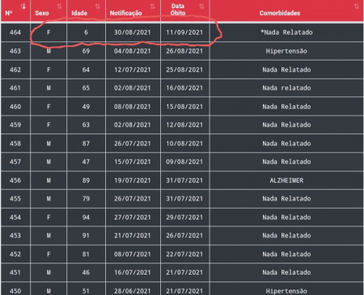Select the Notificação header label

coord(125,13)
